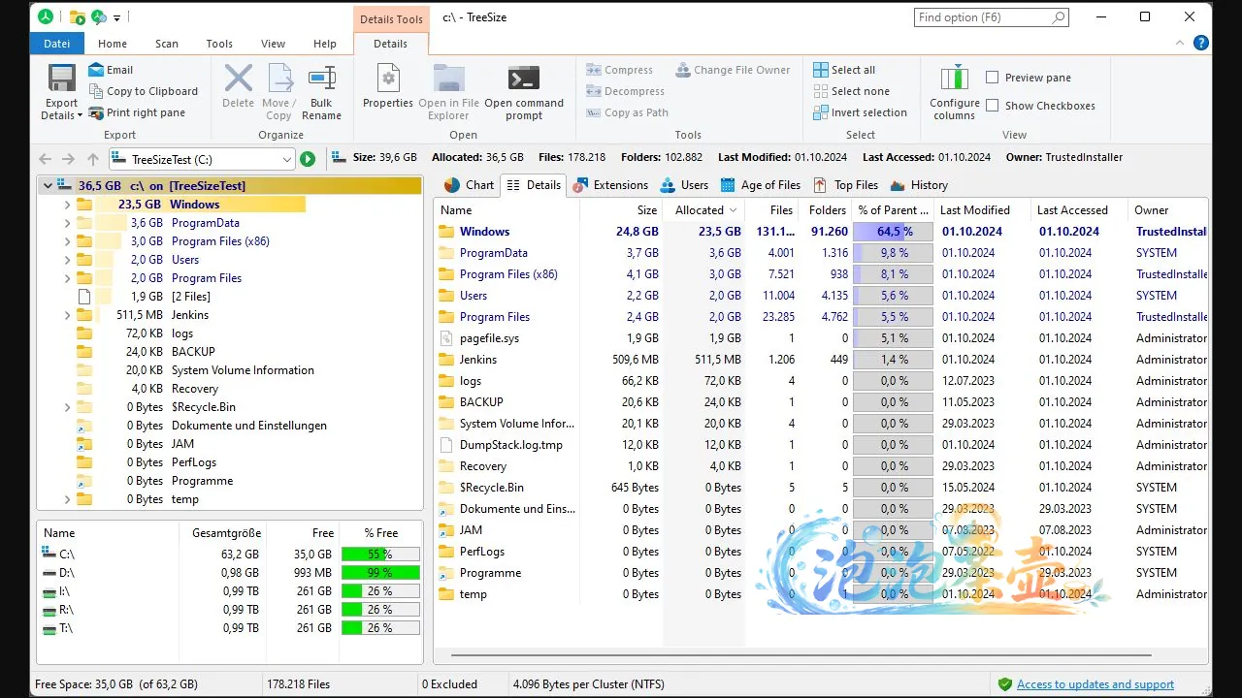Expand Program Files (x86) tree node
This screenshot has width=1242, height=698.
pos(67,241)
